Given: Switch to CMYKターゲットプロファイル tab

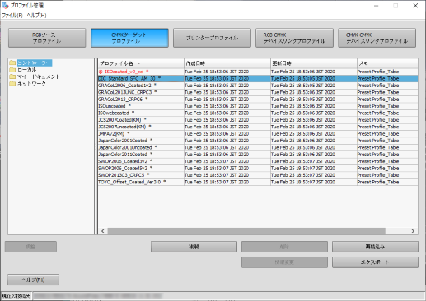Looking at the screenshot, I should [x=129, y=38].
